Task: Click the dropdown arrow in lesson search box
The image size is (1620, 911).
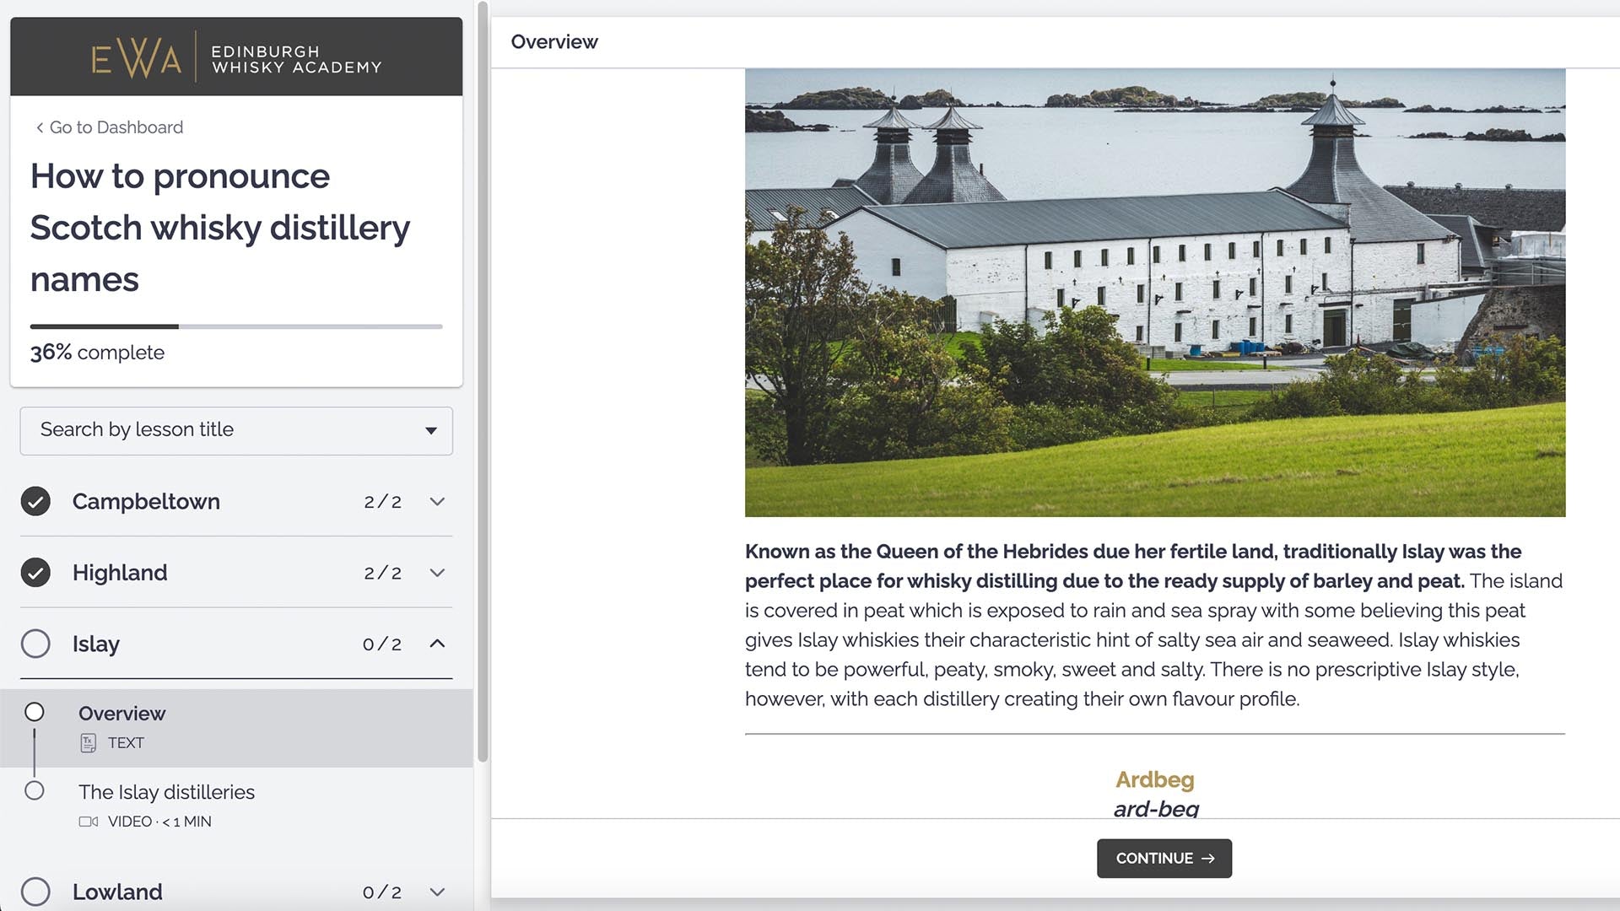Action: 431,431
